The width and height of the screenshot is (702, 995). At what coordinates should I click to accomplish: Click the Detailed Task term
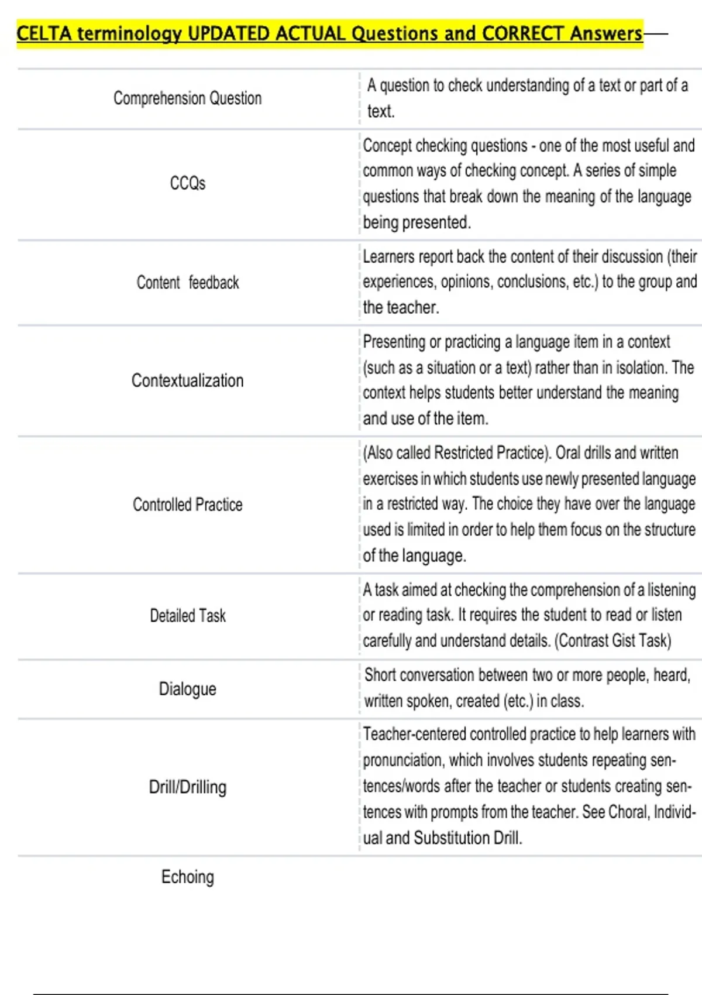pyautogui.click(x=187, y=616)
